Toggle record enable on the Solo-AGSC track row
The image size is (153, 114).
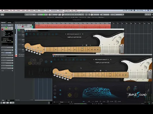click(x=23, y=27)
